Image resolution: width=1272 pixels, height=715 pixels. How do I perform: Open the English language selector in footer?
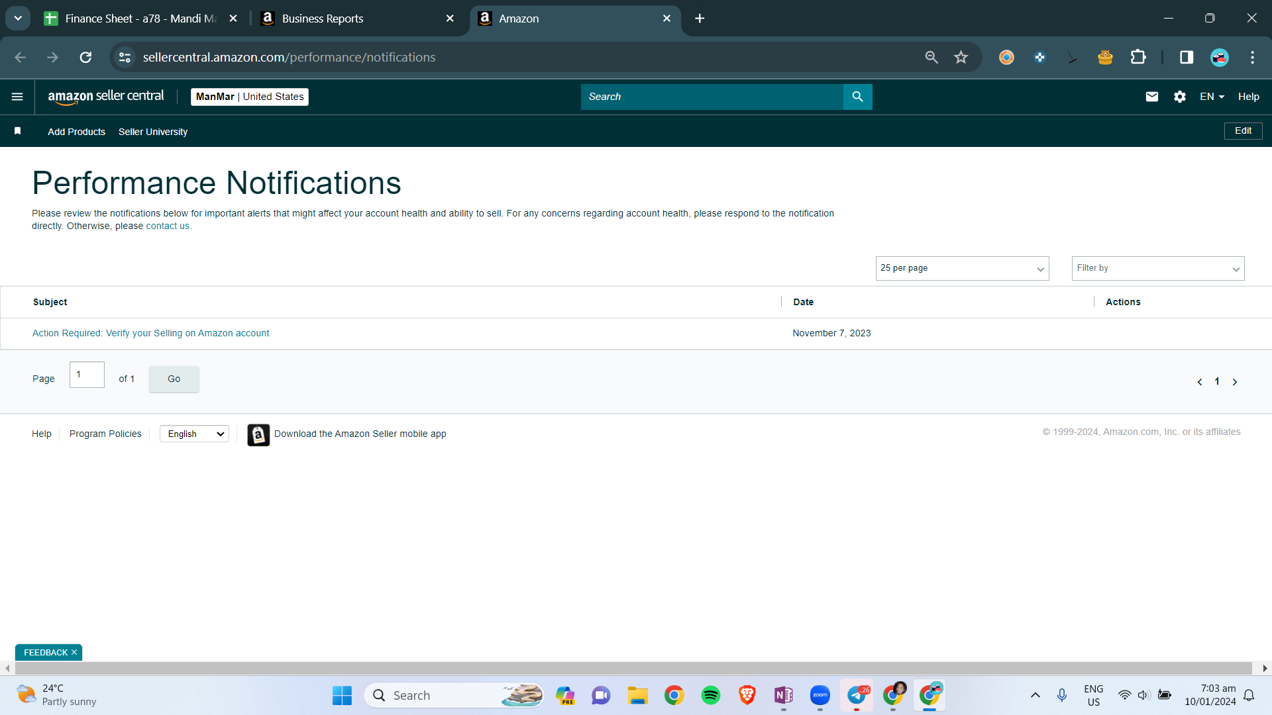(194, 434)
